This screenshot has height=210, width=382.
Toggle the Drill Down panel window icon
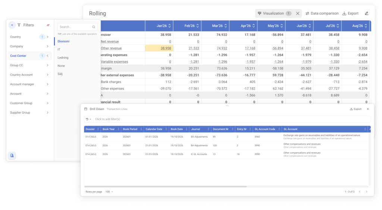(86, 109)
